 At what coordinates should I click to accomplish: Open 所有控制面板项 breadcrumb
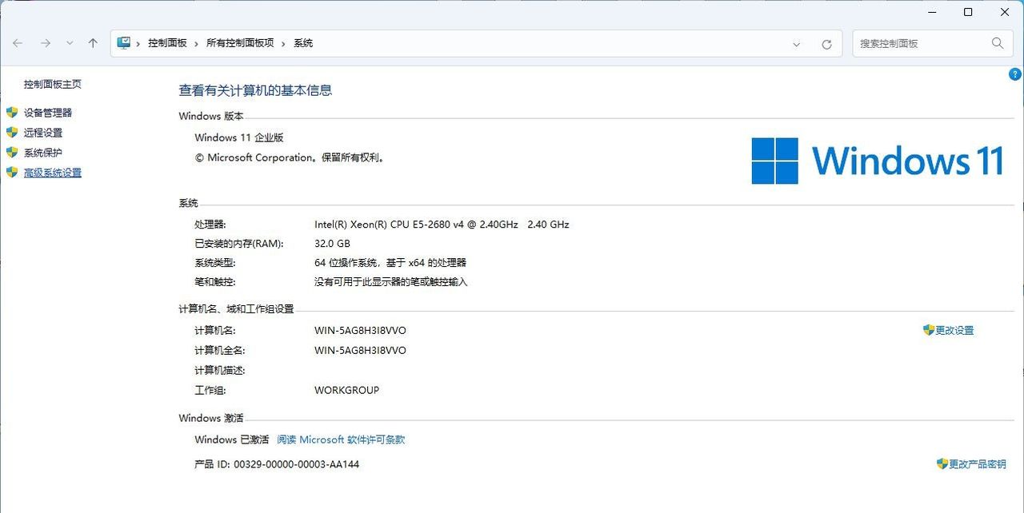[240, 43]
